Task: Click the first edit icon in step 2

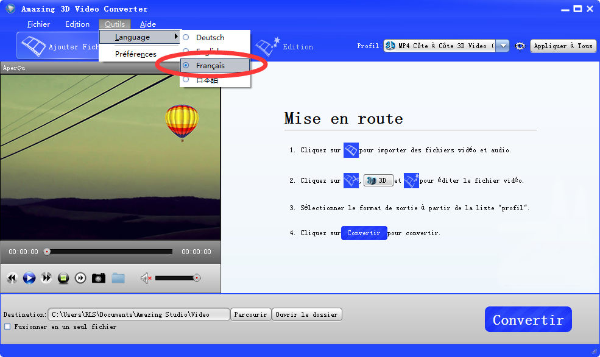Action: (351, 180)
